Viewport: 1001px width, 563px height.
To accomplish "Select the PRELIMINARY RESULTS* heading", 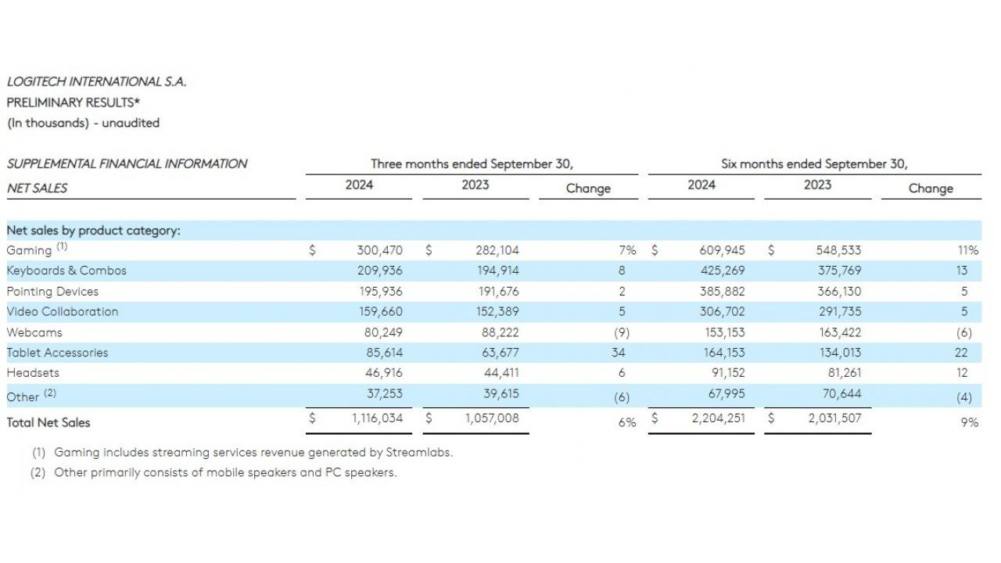I will (74, 102).
